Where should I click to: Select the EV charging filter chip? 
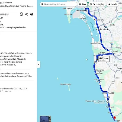(97, 4)
